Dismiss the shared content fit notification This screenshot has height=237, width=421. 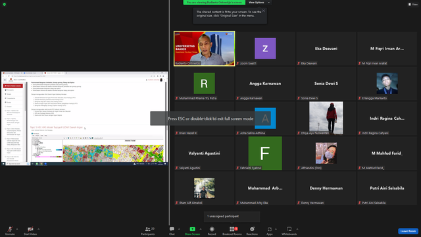pos(264,11)
